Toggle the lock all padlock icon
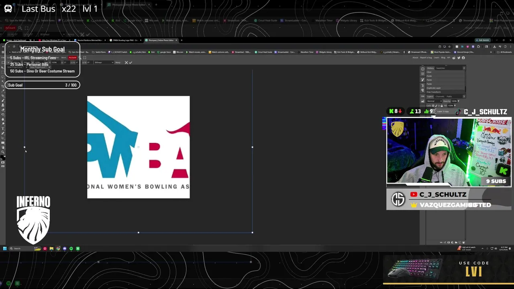 point(442,106)
